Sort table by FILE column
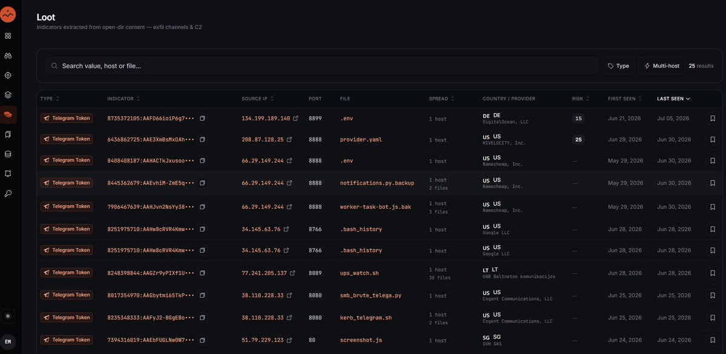This screenshot has height=354, width=726. 345,99
